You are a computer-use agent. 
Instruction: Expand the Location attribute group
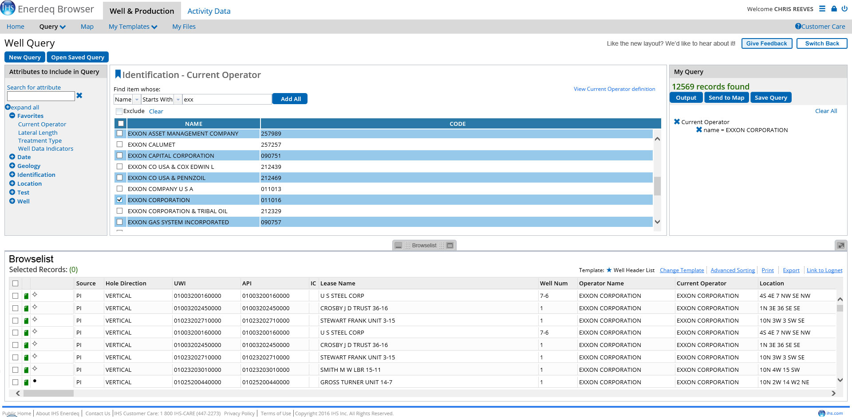[12, 183]
